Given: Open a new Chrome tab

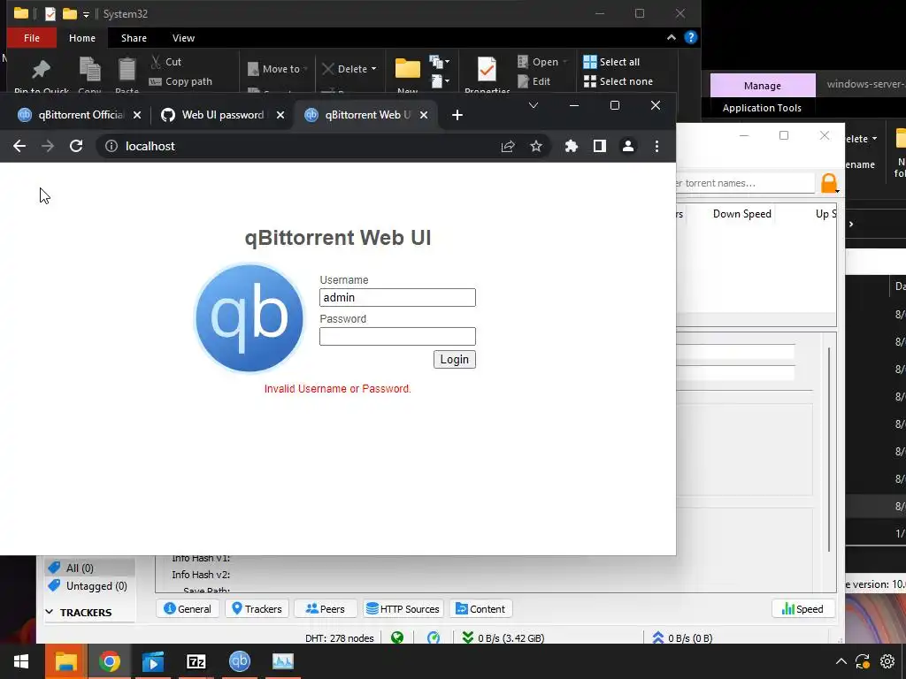Looking at the screenshot, I should click(457, 115).
